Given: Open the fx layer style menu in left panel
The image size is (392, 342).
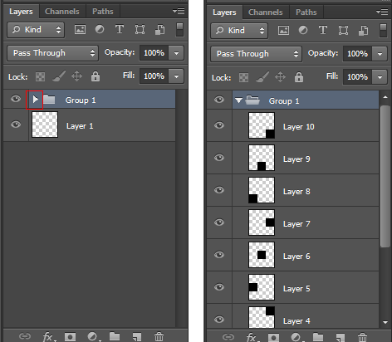Looking at the screenshot, I should coord(48,336).
